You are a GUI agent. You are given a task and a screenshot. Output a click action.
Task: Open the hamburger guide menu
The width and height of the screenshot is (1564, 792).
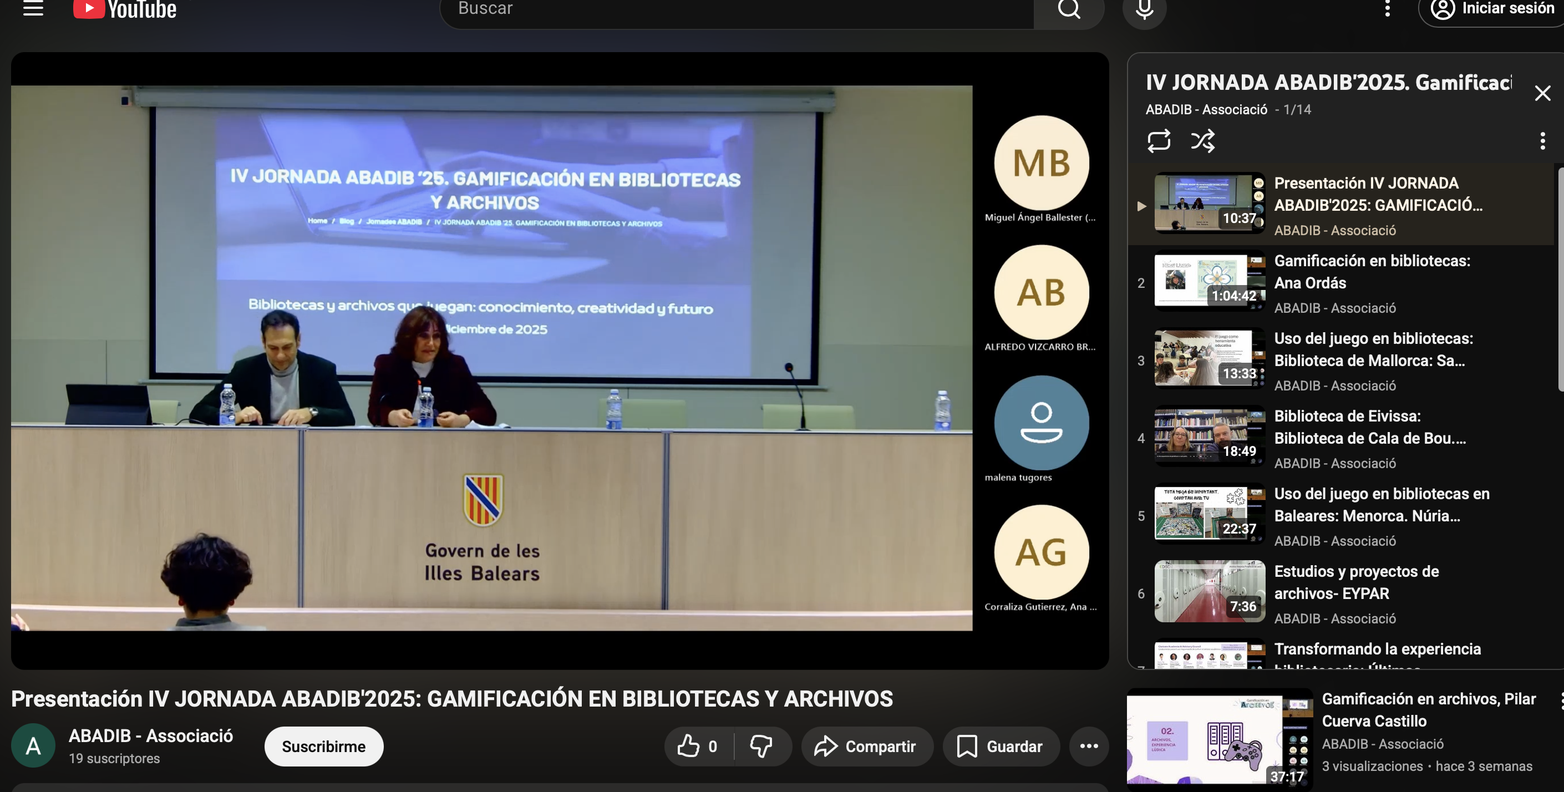[33, 8]
